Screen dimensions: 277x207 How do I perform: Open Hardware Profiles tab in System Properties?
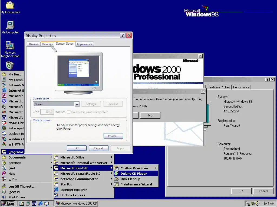[219, 87]
